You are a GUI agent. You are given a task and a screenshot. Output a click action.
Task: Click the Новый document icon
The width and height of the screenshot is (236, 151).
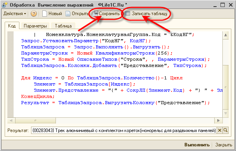[45, 14]
